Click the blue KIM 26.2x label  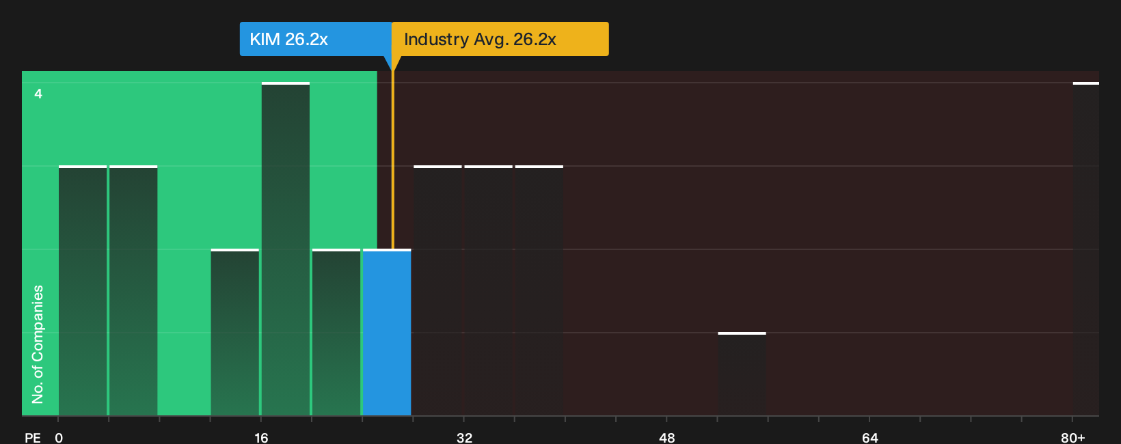coord(316,39)
